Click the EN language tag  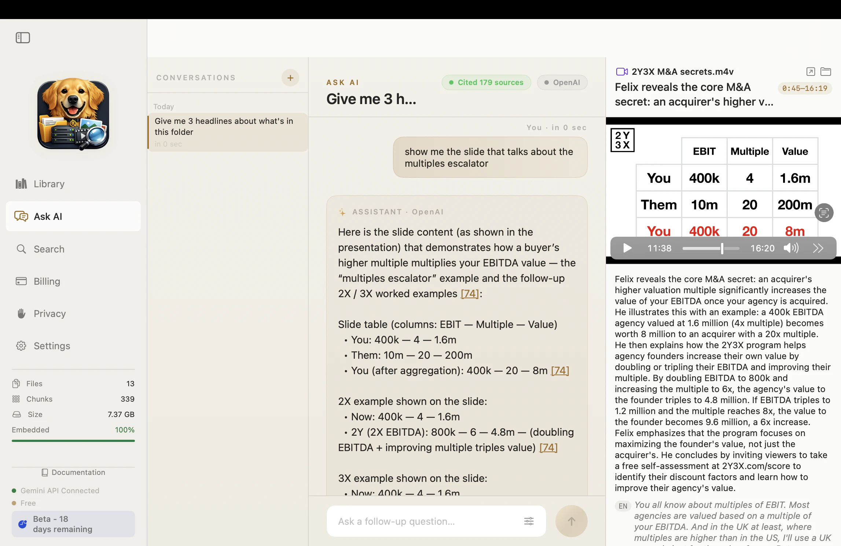(x=623, y=506)
